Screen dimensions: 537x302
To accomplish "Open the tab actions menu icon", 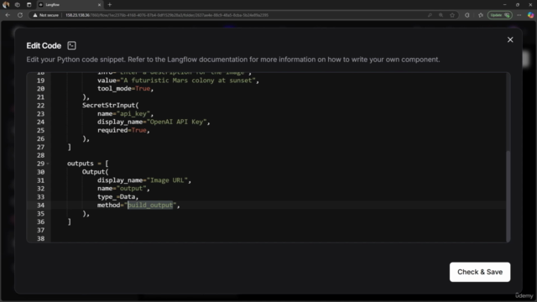I will pos(29,5).
